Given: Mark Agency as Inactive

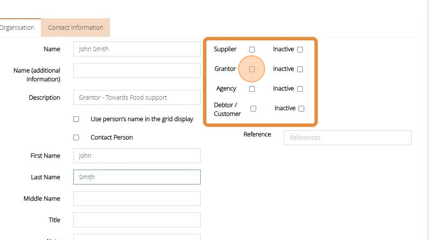Looking at the screenshot, I should [300, 89].
